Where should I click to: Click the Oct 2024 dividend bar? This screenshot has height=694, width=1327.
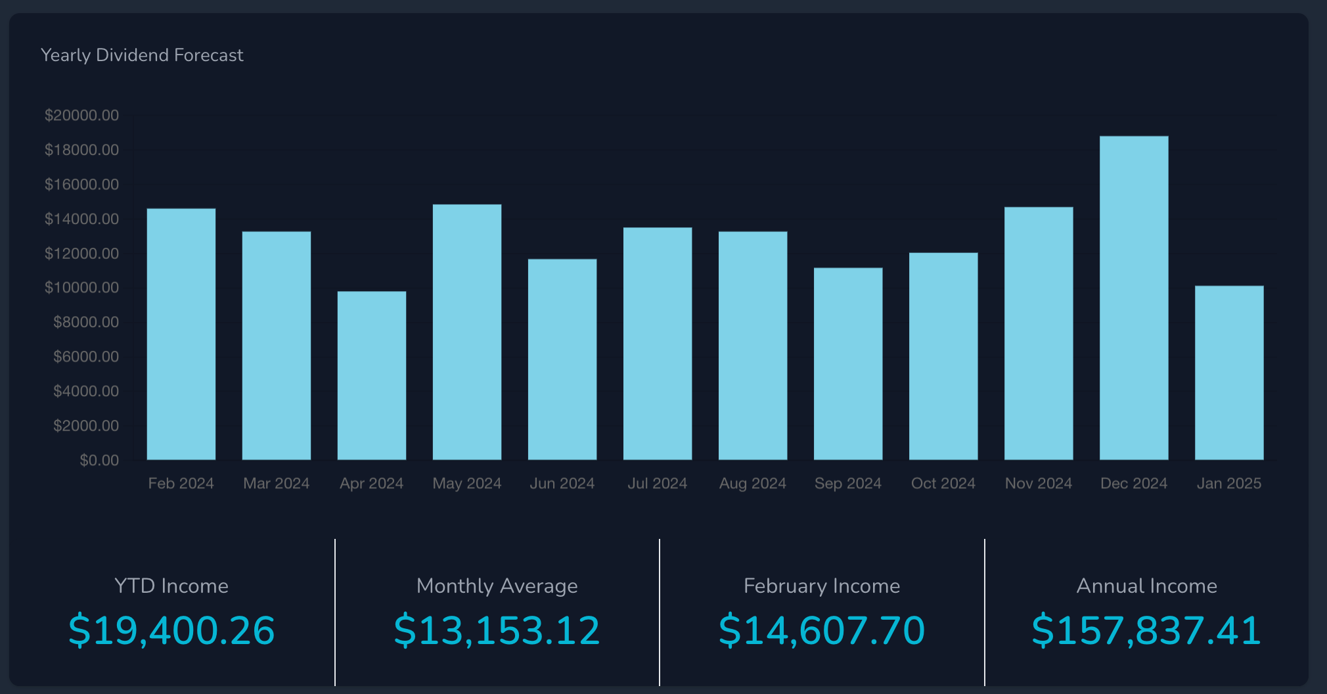point(943,356)
